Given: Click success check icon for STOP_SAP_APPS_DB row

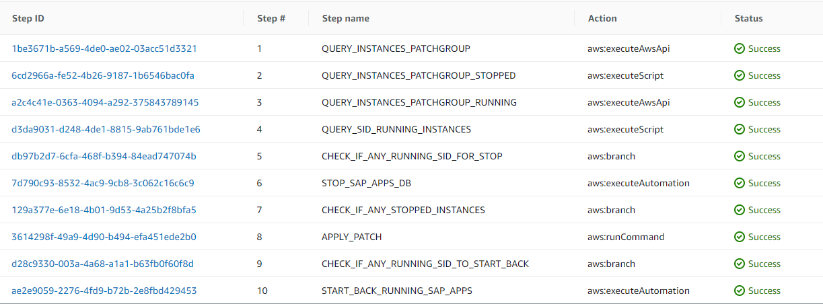Looking at the screenshot, I should pyautogui.click(x=740, y=183).
